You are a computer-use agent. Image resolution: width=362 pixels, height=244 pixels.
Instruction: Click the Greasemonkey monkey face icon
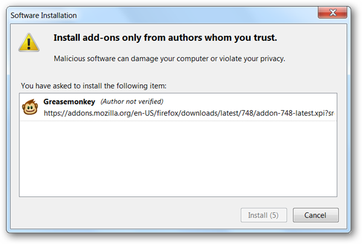point(30,107)
